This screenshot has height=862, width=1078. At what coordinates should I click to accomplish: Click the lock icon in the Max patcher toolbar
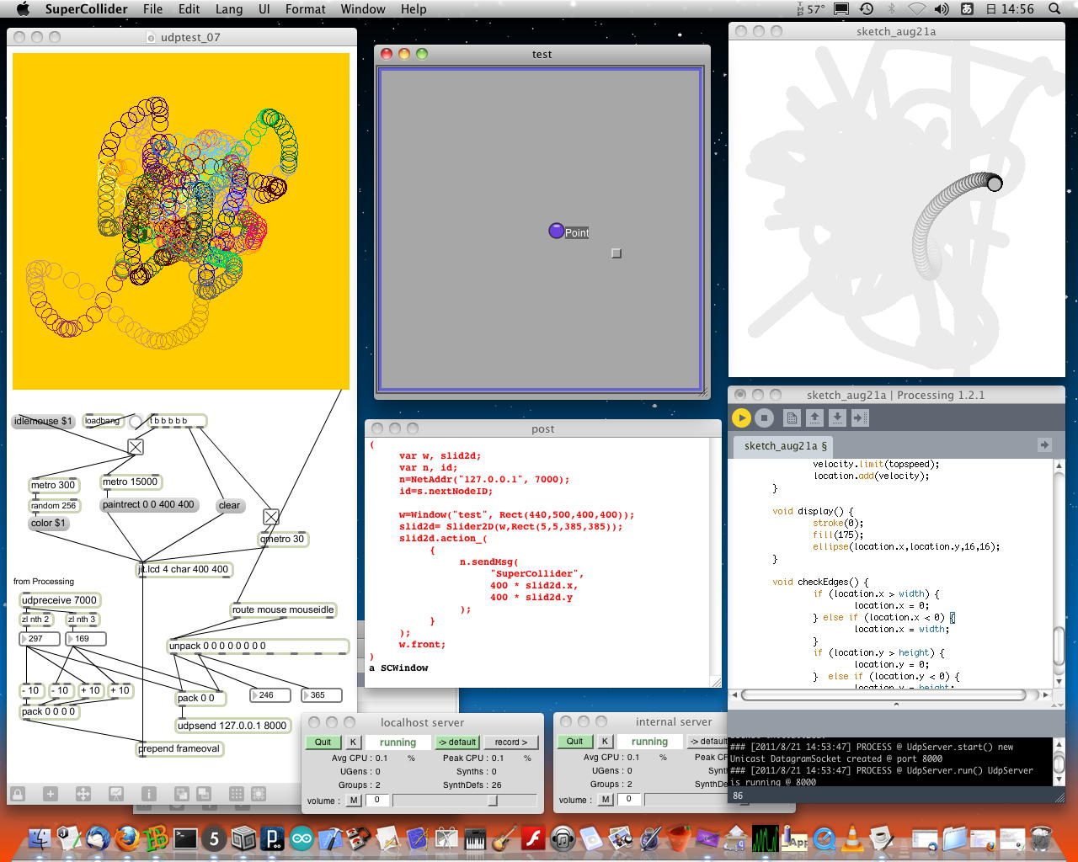click(18, 794)
